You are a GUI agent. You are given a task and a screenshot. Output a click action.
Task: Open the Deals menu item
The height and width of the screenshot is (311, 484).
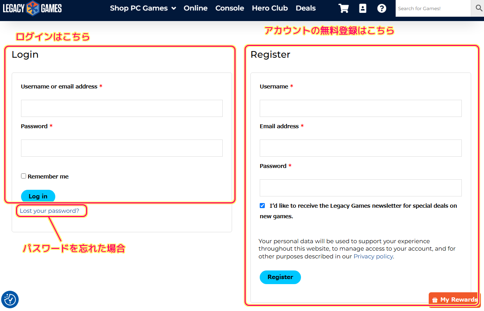click(x=306, y=8)
